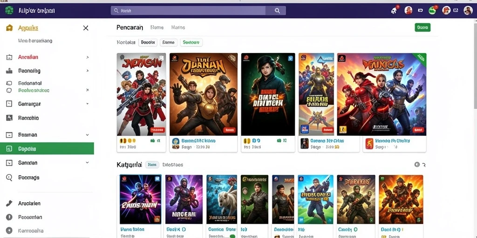
Task: Open the Jndtacan game cover thumbnail
Action: [x=142, y=94]
